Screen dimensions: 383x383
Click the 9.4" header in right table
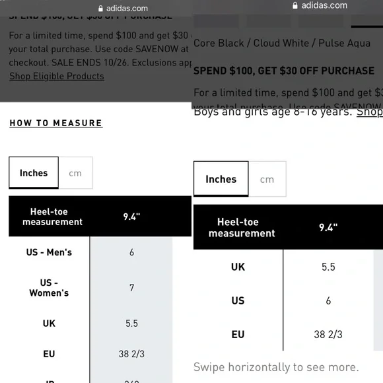coord(328,227)
